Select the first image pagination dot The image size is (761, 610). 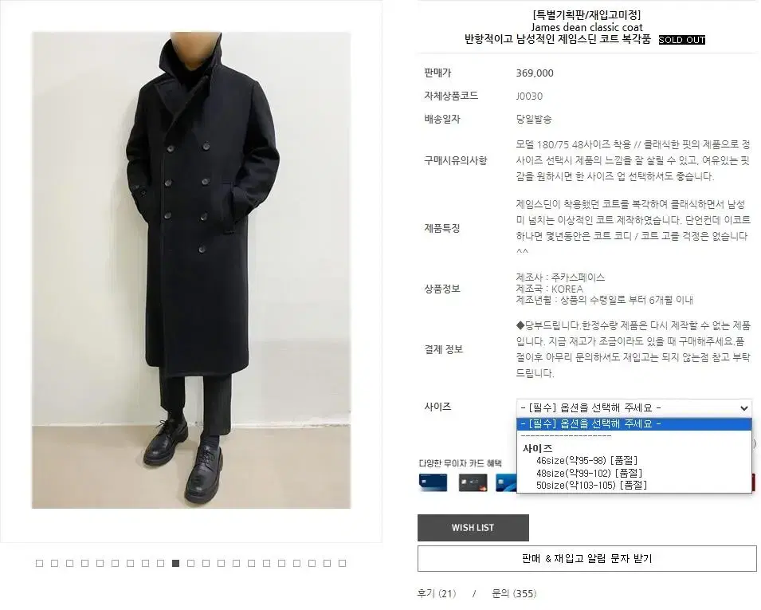click(39, 564)
